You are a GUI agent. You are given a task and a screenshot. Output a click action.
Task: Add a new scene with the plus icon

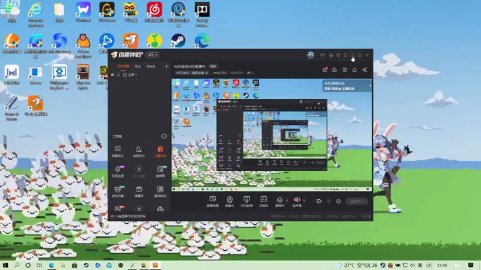167,66
